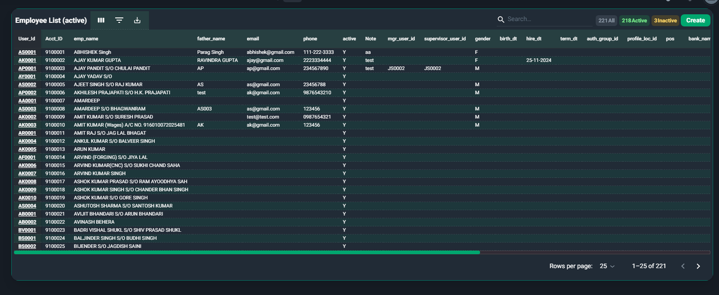
Task: Open the filter rows icon
Action: click(x=119, y=20)
